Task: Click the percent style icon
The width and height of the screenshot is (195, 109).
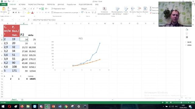Action: click(87, 12)
